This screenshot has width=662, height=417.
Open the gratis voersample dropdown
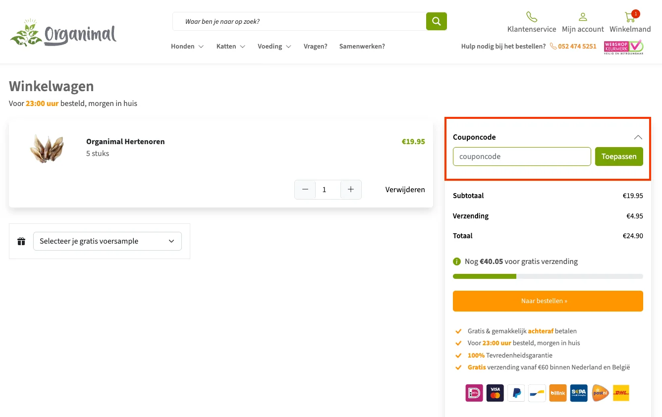click(108, 241)
